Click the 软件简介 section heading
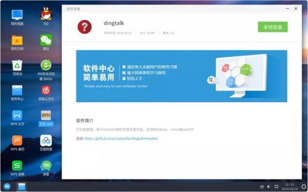308x192 pixels. 85,121
